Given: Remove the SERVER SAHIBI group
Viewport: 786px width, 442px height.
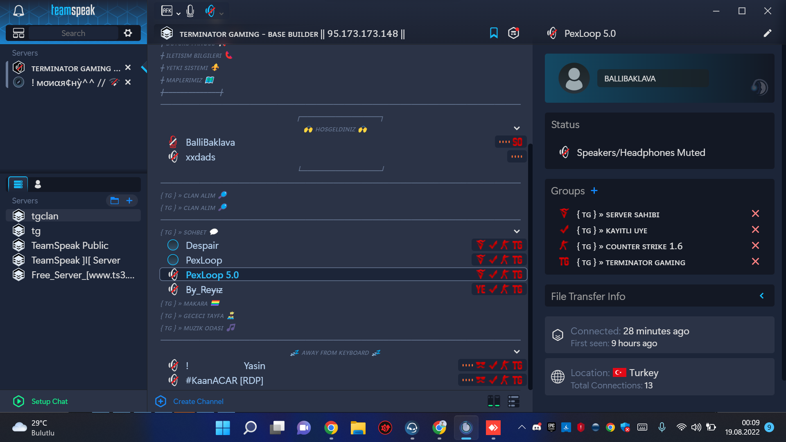Looking at the screenshot, I should click(755, 214).
